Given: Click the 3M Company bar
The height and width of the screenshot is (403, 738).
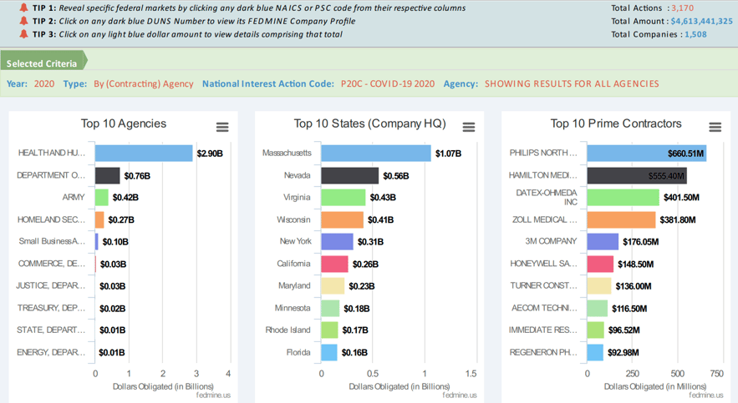Looking at the screenshot, I should 603,241.
